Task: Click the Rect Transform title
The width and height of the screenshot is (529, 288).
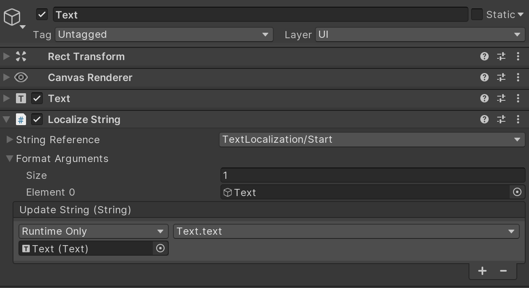Action: coord(86,57)
